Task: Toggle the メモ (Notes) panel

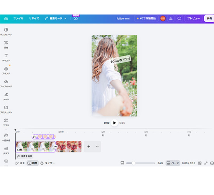Action: point(20,163)
